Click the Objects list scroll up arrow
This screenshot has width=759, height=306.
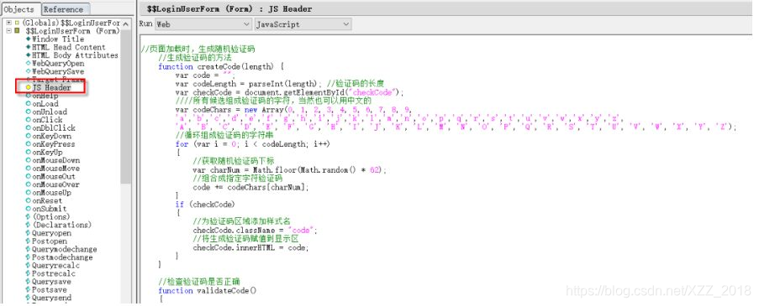pyautogui.click(x=126, y=23)
